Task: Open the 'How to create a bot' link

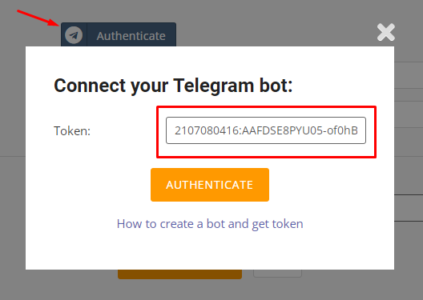Action: click(x=210, y=224)
